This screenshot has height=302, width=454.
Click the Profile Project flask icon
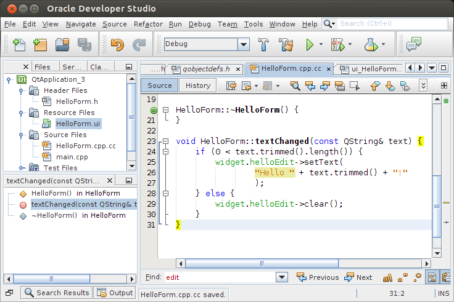coord(370,44)
